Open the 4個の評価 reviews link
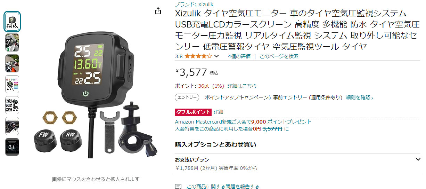Screen dimensions: 426x189 (x=239, y=56)
